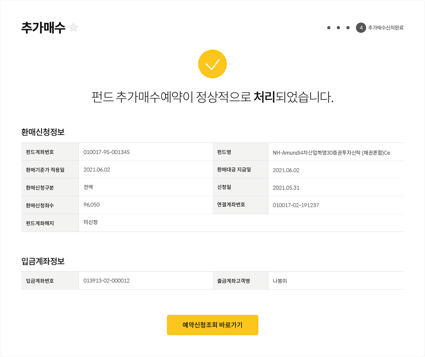425x357 pixels.
Task: Select linked account number 010017-02-191237
Action: coord(296,205)
